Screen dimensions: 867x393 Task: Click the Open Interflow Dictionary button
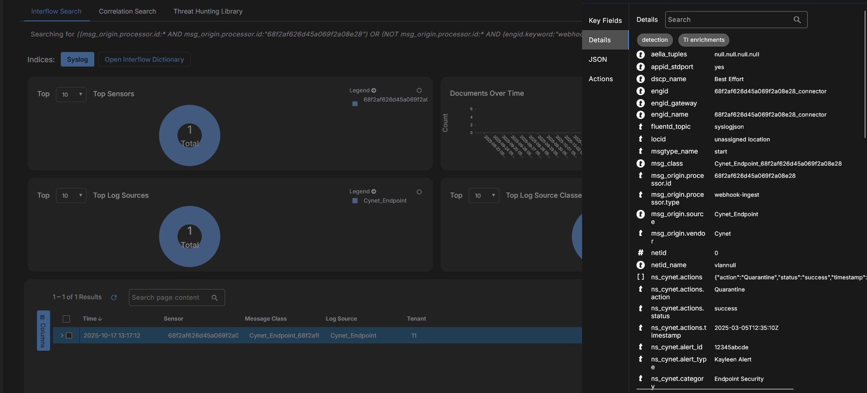coord(144,59)
